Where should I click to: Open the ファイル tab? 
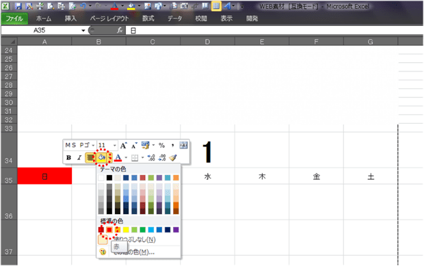pyautogui.click(x=14, y=18)
